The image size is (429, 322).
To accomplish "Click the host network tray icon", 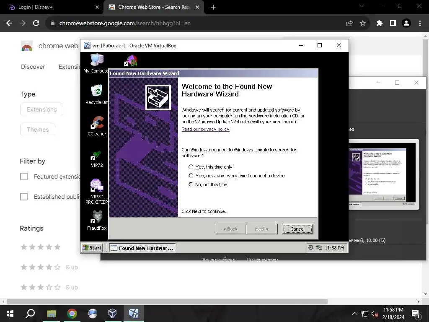I will (365, 314).
